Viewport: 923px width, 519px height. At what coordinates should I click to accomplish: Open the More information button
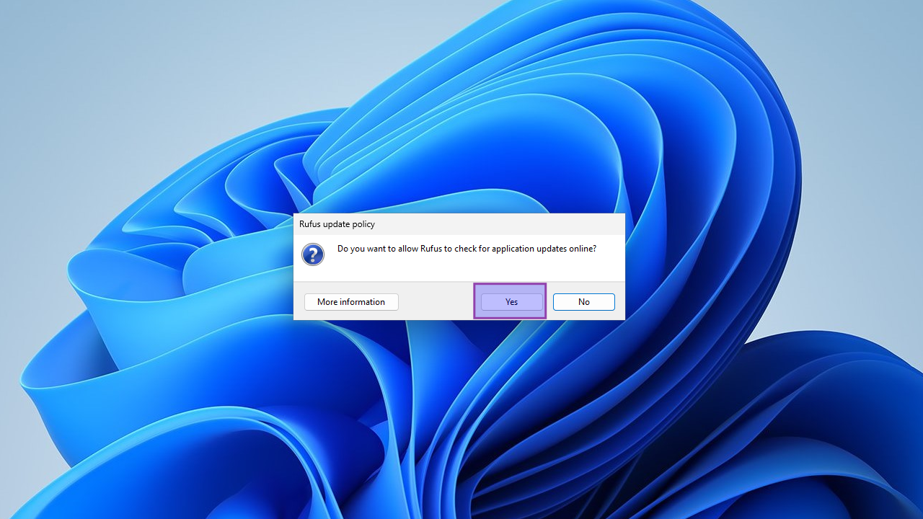tap(351, 302)
